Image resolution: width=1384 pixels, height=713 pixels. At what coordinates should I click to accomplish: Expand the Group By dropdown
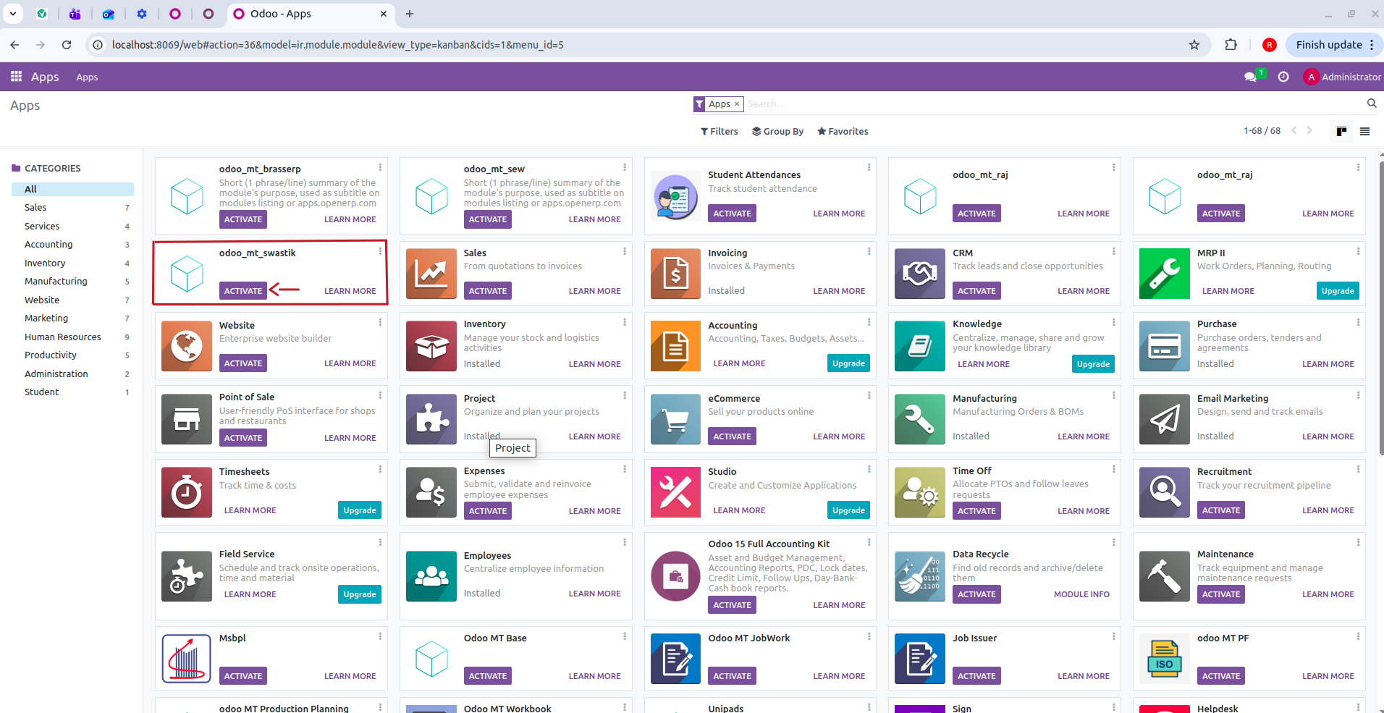pyautogui.click(x=777, y=131)
